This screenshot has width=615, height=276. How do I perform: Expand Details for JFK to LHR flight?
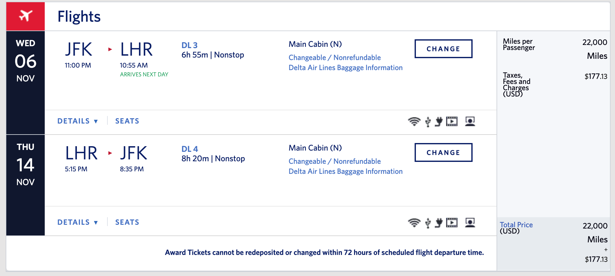click(x=78, y=121)
